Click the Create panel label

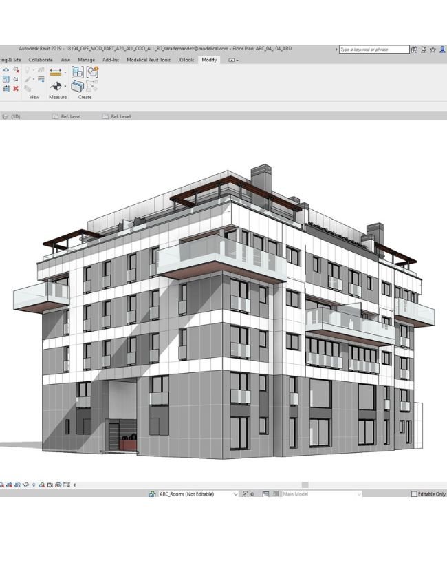(x=85, y=97)
